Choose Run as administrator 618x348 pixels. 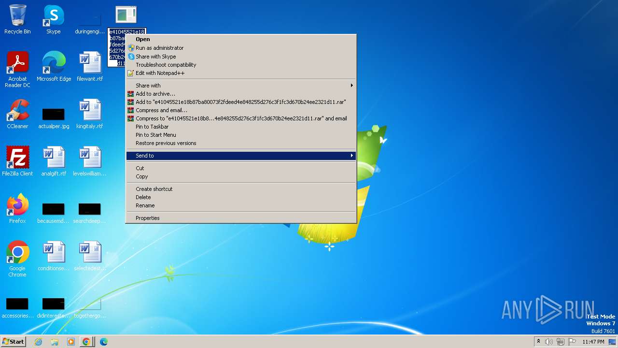coord(241,48)
